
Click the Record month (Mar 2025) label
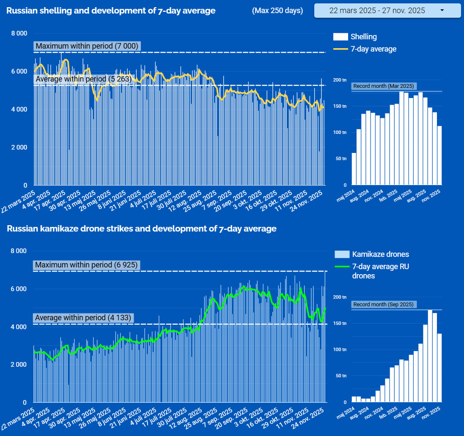[383, 86]
